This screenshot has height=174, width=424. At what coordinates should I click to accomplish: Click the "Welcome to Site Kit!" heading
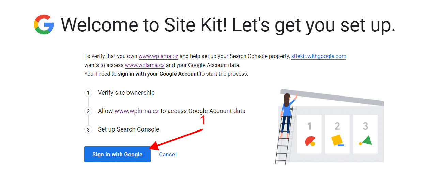(x=144, y=24)
